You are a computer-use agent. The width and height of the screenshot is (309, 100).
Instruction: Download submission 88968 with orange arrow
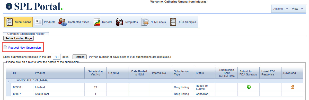[x=293, y=87]
